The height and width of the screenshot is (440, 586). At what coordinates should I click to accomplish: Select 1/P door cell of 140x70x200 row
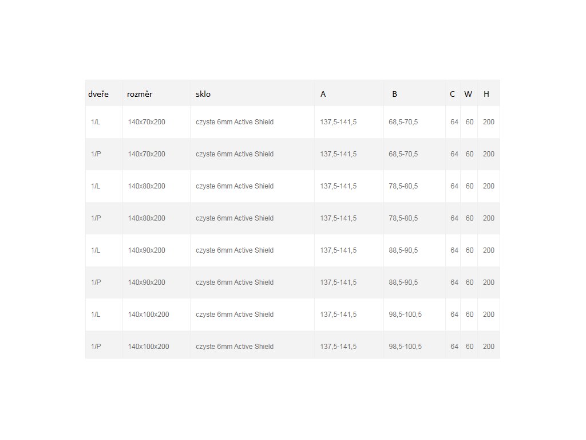tap(96, 154)
